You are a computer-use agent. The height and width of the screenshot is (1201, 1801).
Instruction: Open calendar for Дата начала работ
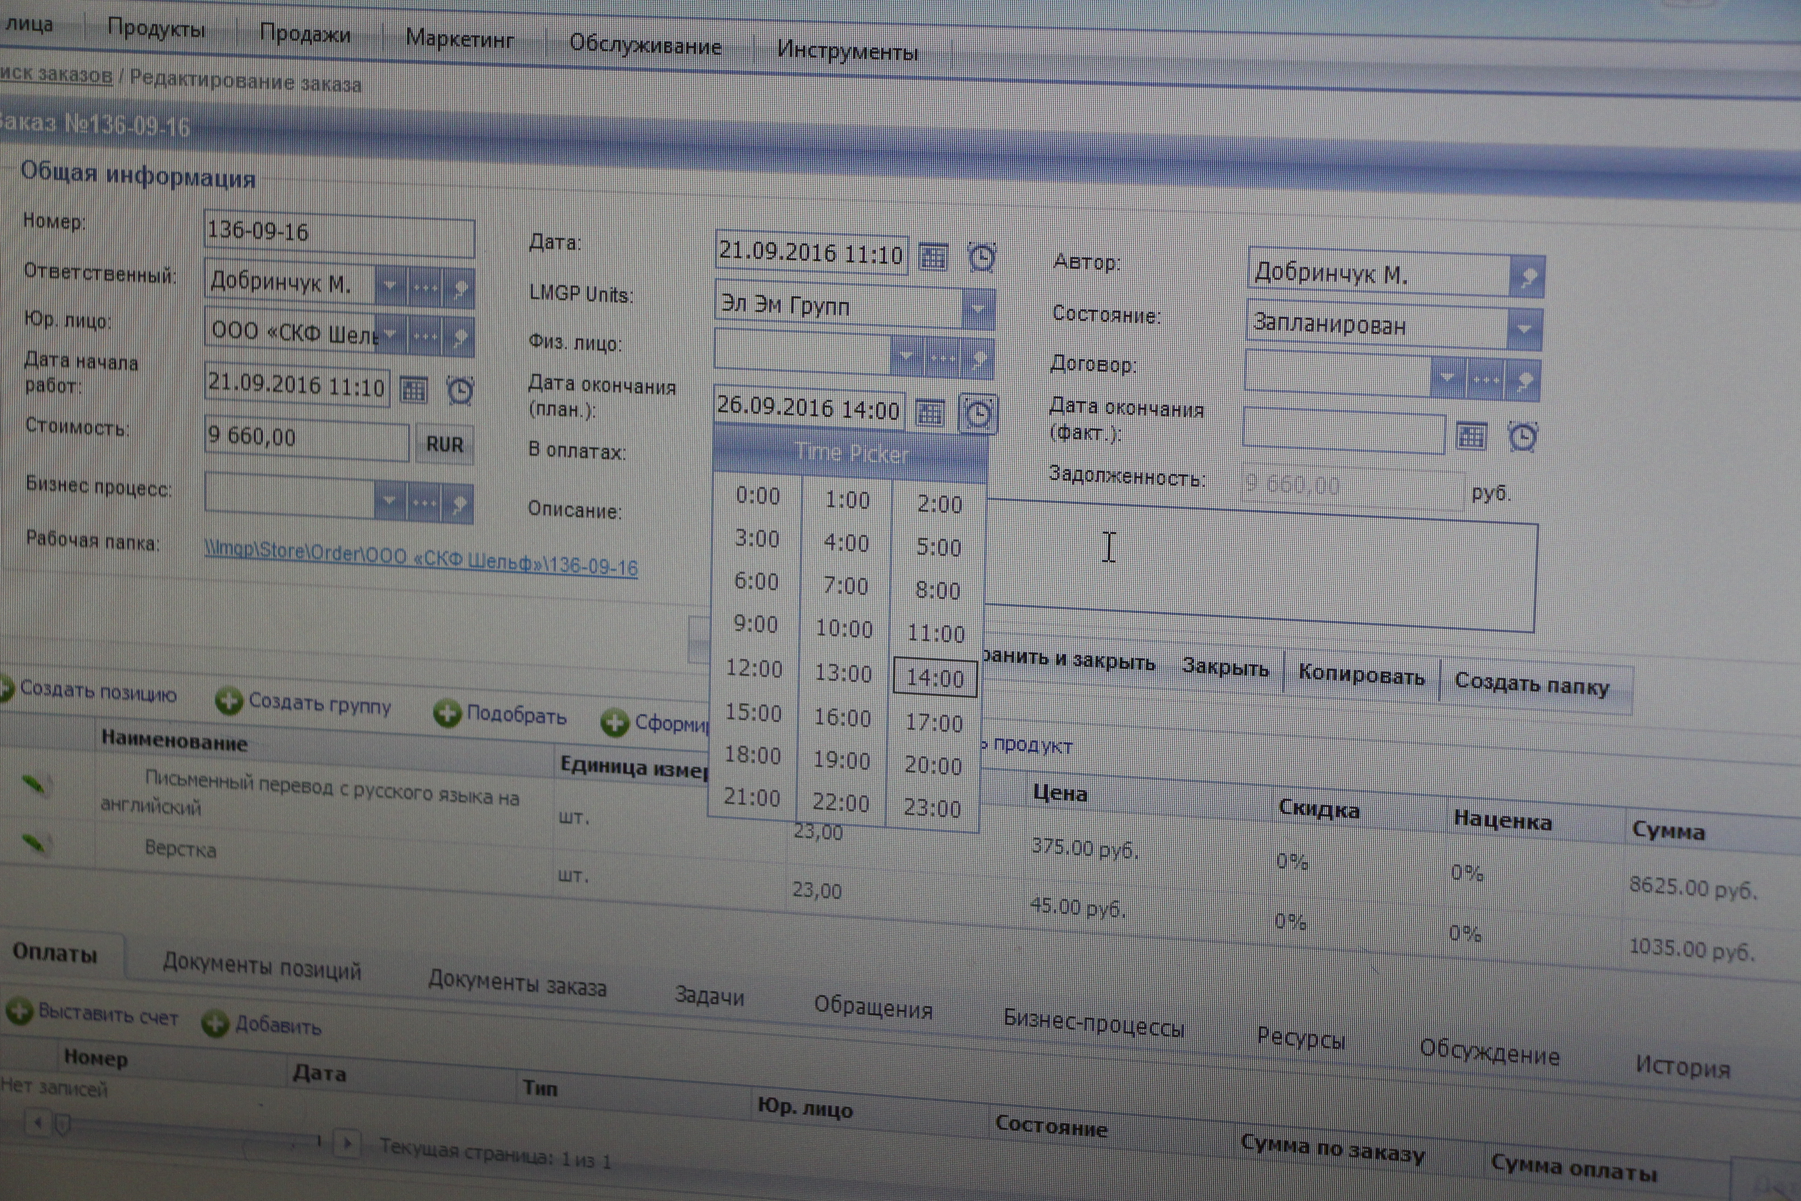[413, 390]
